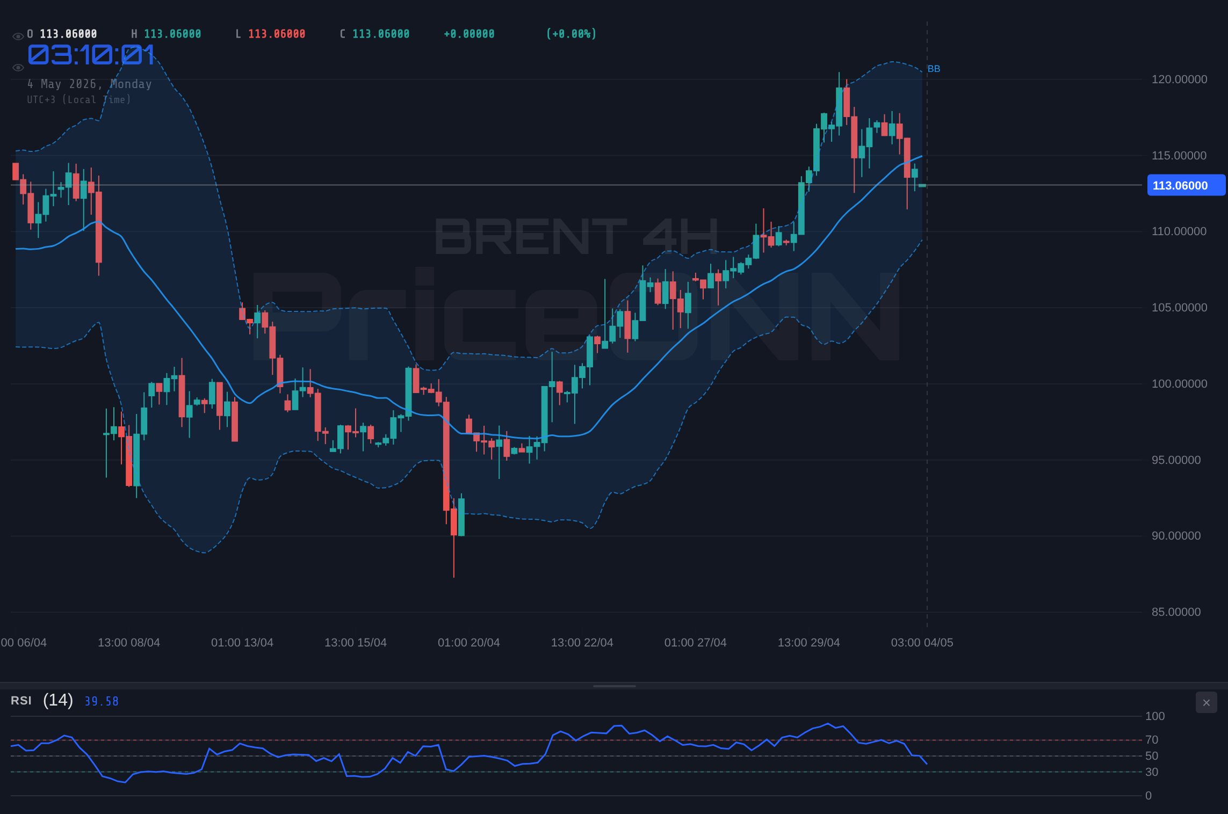Image resolution: width=1228 pixels, height=814 pixels.
Task: Click the 115.00000 price axis label
Action: 1179,156
